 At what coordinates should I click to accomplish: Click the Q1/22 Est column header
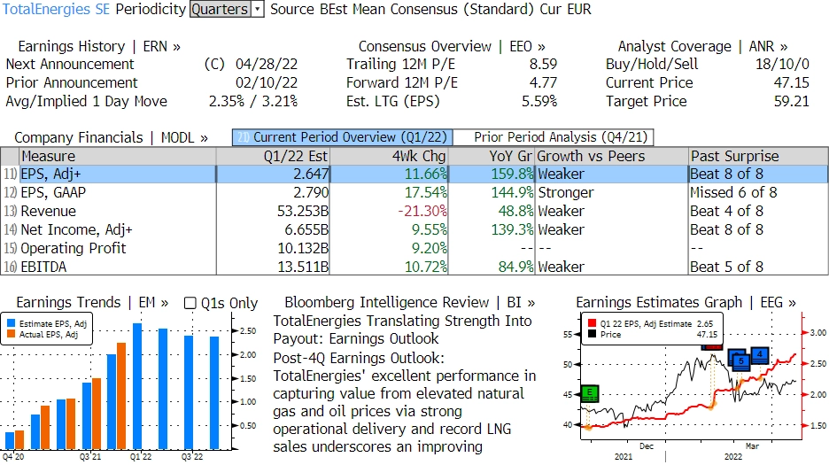click(x=273, y=156)
